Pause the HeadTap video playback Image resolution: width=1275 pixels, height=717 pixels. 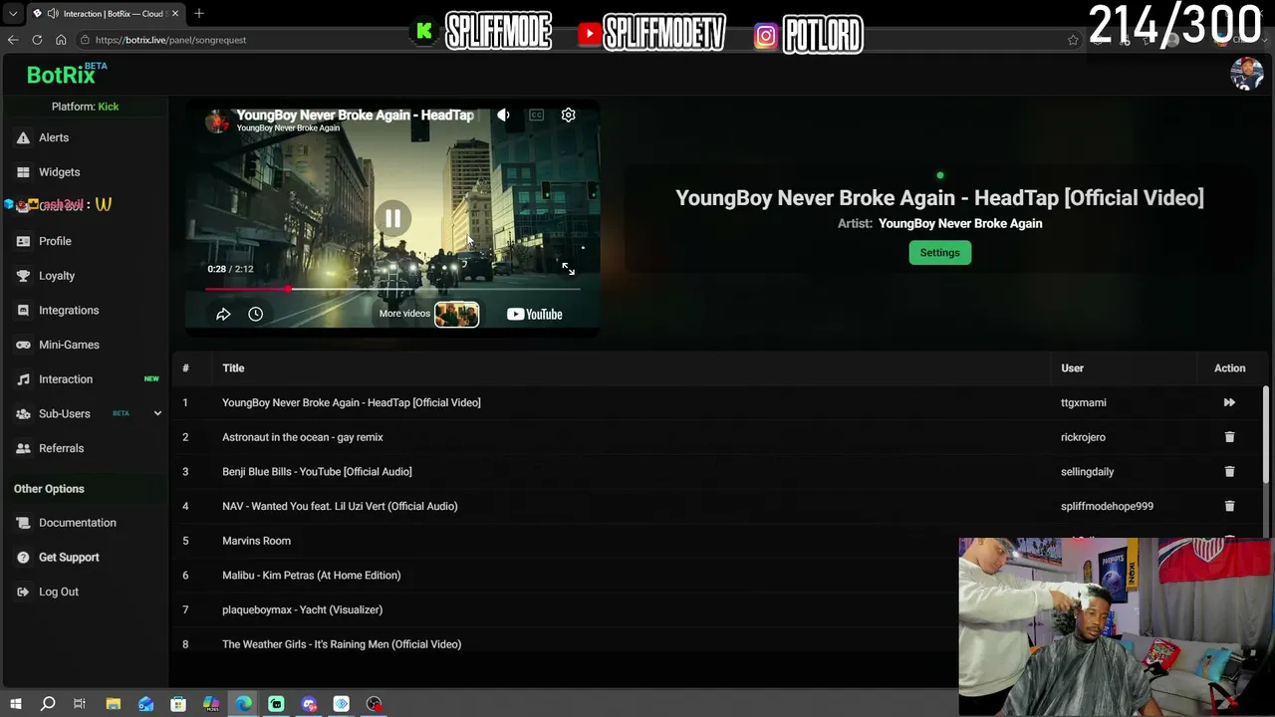[392, 218]
